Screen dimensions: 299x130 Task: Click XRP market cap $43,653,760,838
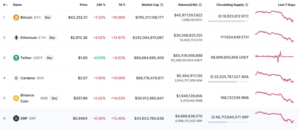pyautogui.click(x=149, y=118)
